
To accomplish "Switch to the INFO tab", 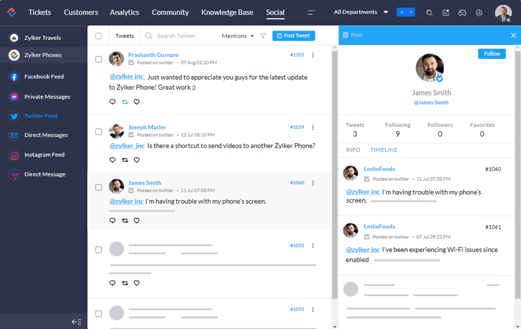I will (353, 150).
